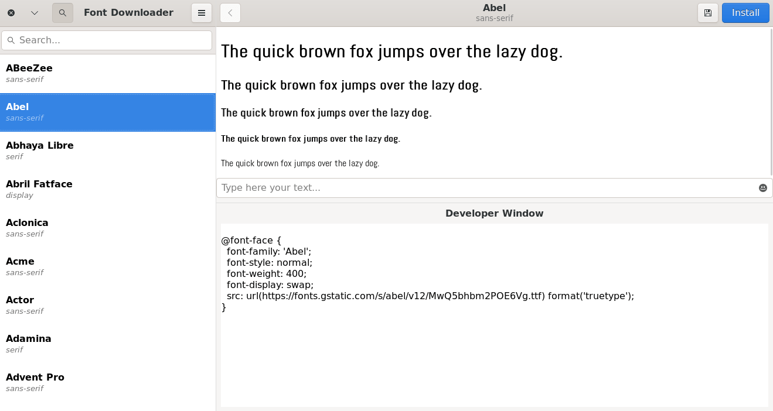Open the hamburger main menu
This screenshot has width=773, height=411.
202,13
